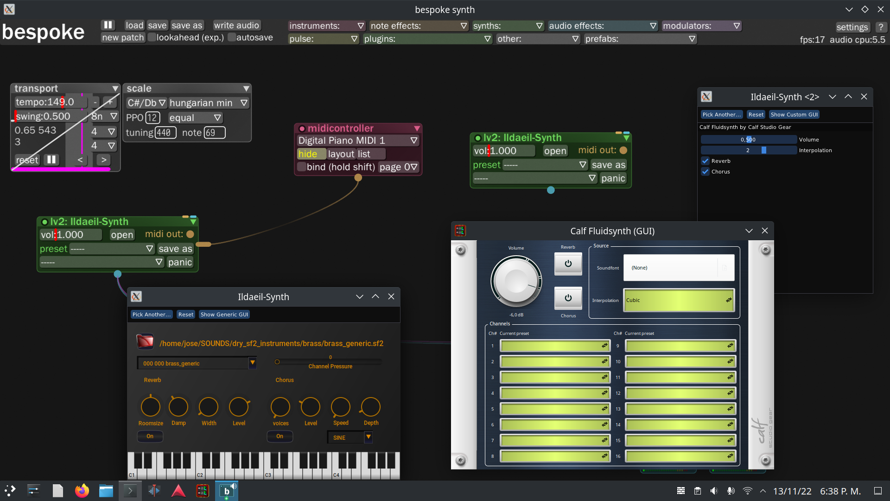Image resolution: width=890 pixels, height=501 pixels.
Task: Toggle hide on the midicontroller module
Action: click(x=310, y=154)
